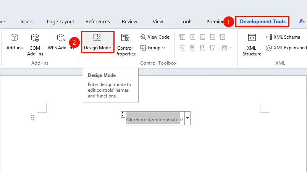Insert a combo box content control
The image size is (307, 172).
(182, 48)
